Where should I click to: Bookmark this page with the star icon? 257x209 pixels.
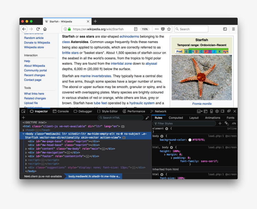[169, 29]
